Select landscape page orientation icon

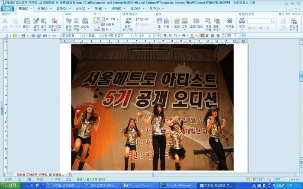coord(97,29)
